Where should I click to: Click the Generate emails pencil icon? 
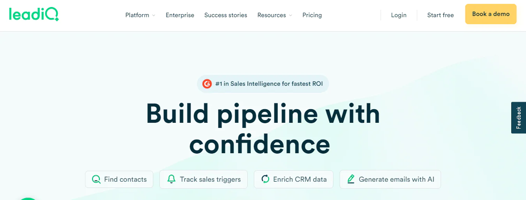pos(351,179)
